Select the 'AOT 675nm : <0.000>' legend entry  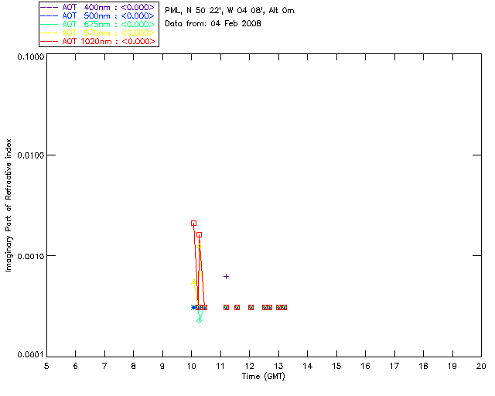98,24
